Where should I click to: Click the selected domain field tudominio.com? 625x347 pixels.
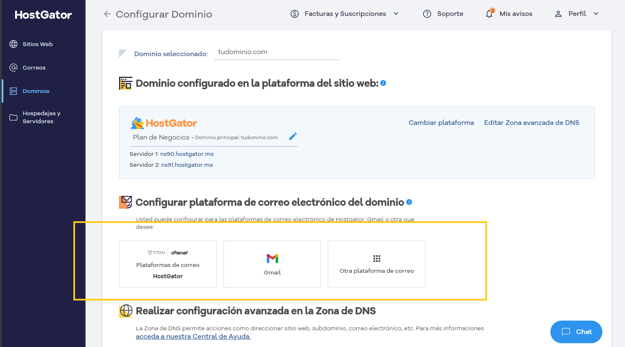277,52
